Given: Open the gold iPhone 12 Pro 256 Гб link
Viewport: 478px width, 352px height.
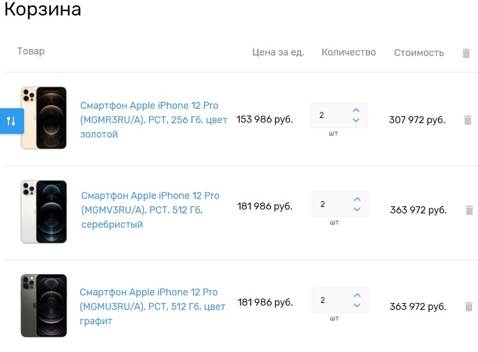Looking at the screenshot, I should pos(154,120).
